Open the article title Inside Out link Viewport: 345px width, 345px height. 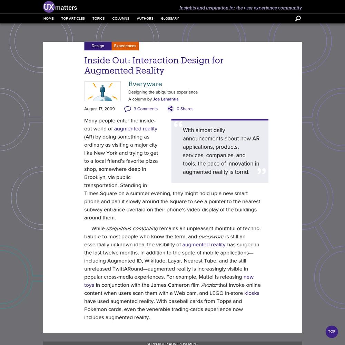[x=154, y=65]
